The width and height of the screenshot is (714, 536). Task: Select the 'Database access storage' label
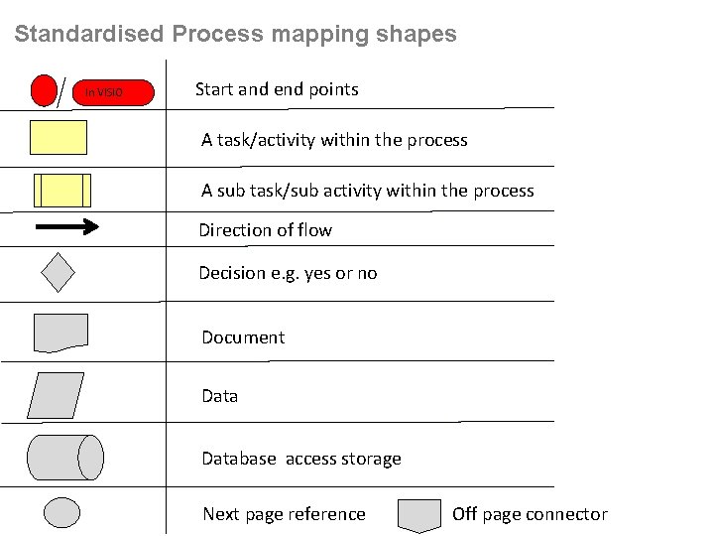coord(301,459)
